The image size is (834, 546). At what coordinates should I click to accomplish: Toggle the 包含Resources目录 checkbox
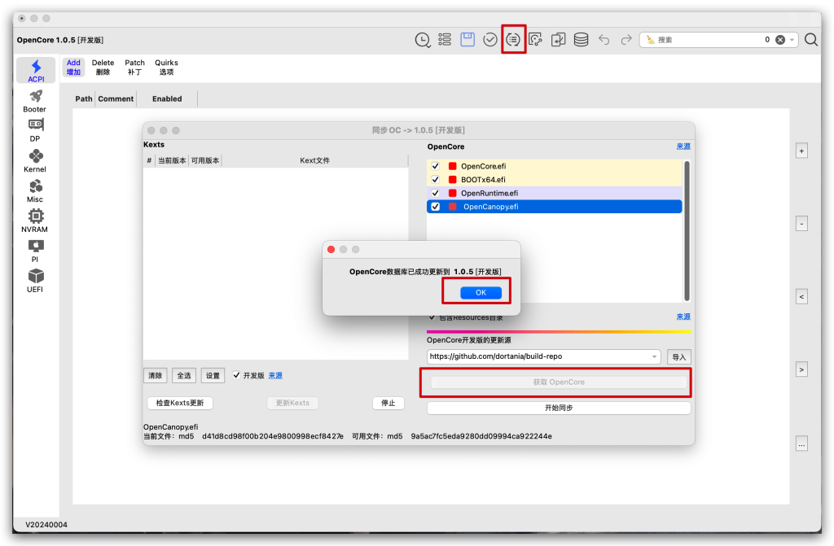click(432, 317)
